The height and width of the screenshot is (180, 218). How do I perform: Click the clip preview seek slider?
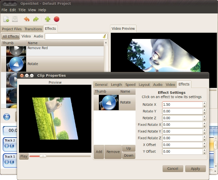point(60,156)
